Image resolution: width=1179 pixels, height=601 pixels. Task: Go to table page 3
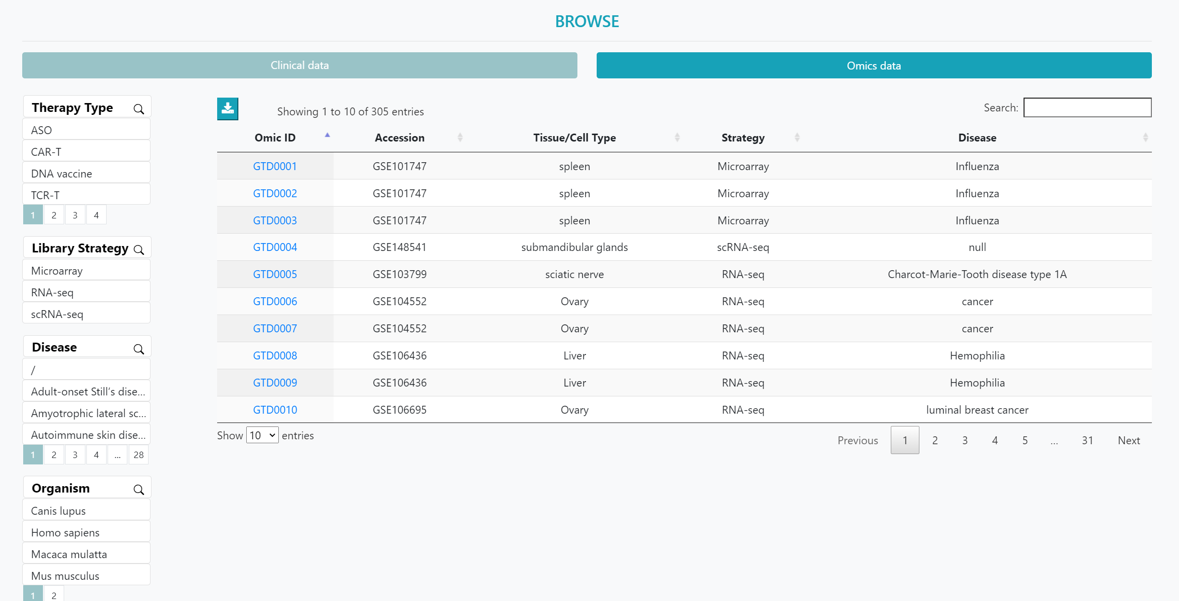pyautogui.click(x=965, y=440)
